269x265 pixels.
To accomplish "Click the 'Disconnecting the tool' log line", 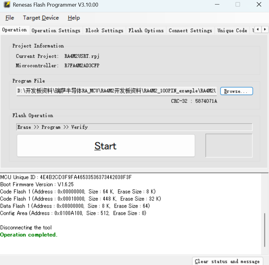I will pyautogui.click(x=26, y=228).
